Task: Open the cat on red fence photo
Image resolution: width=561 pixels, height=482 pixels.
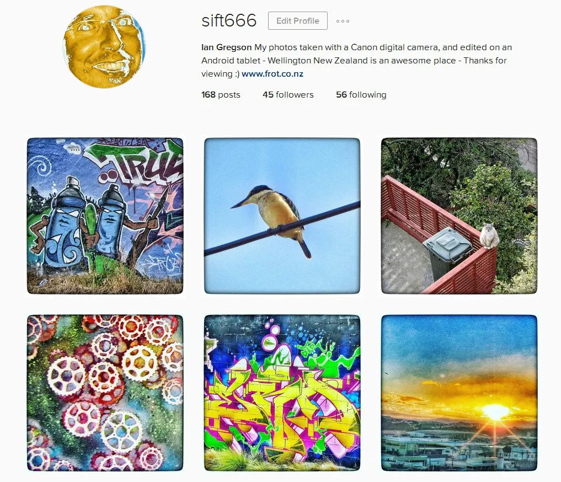Action: point(460,216)
